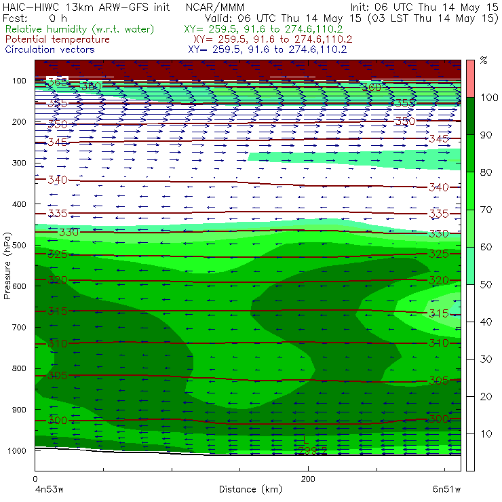Click the pressure axis '300' tick label
This screenshot has width=502, height=502.
19,163
